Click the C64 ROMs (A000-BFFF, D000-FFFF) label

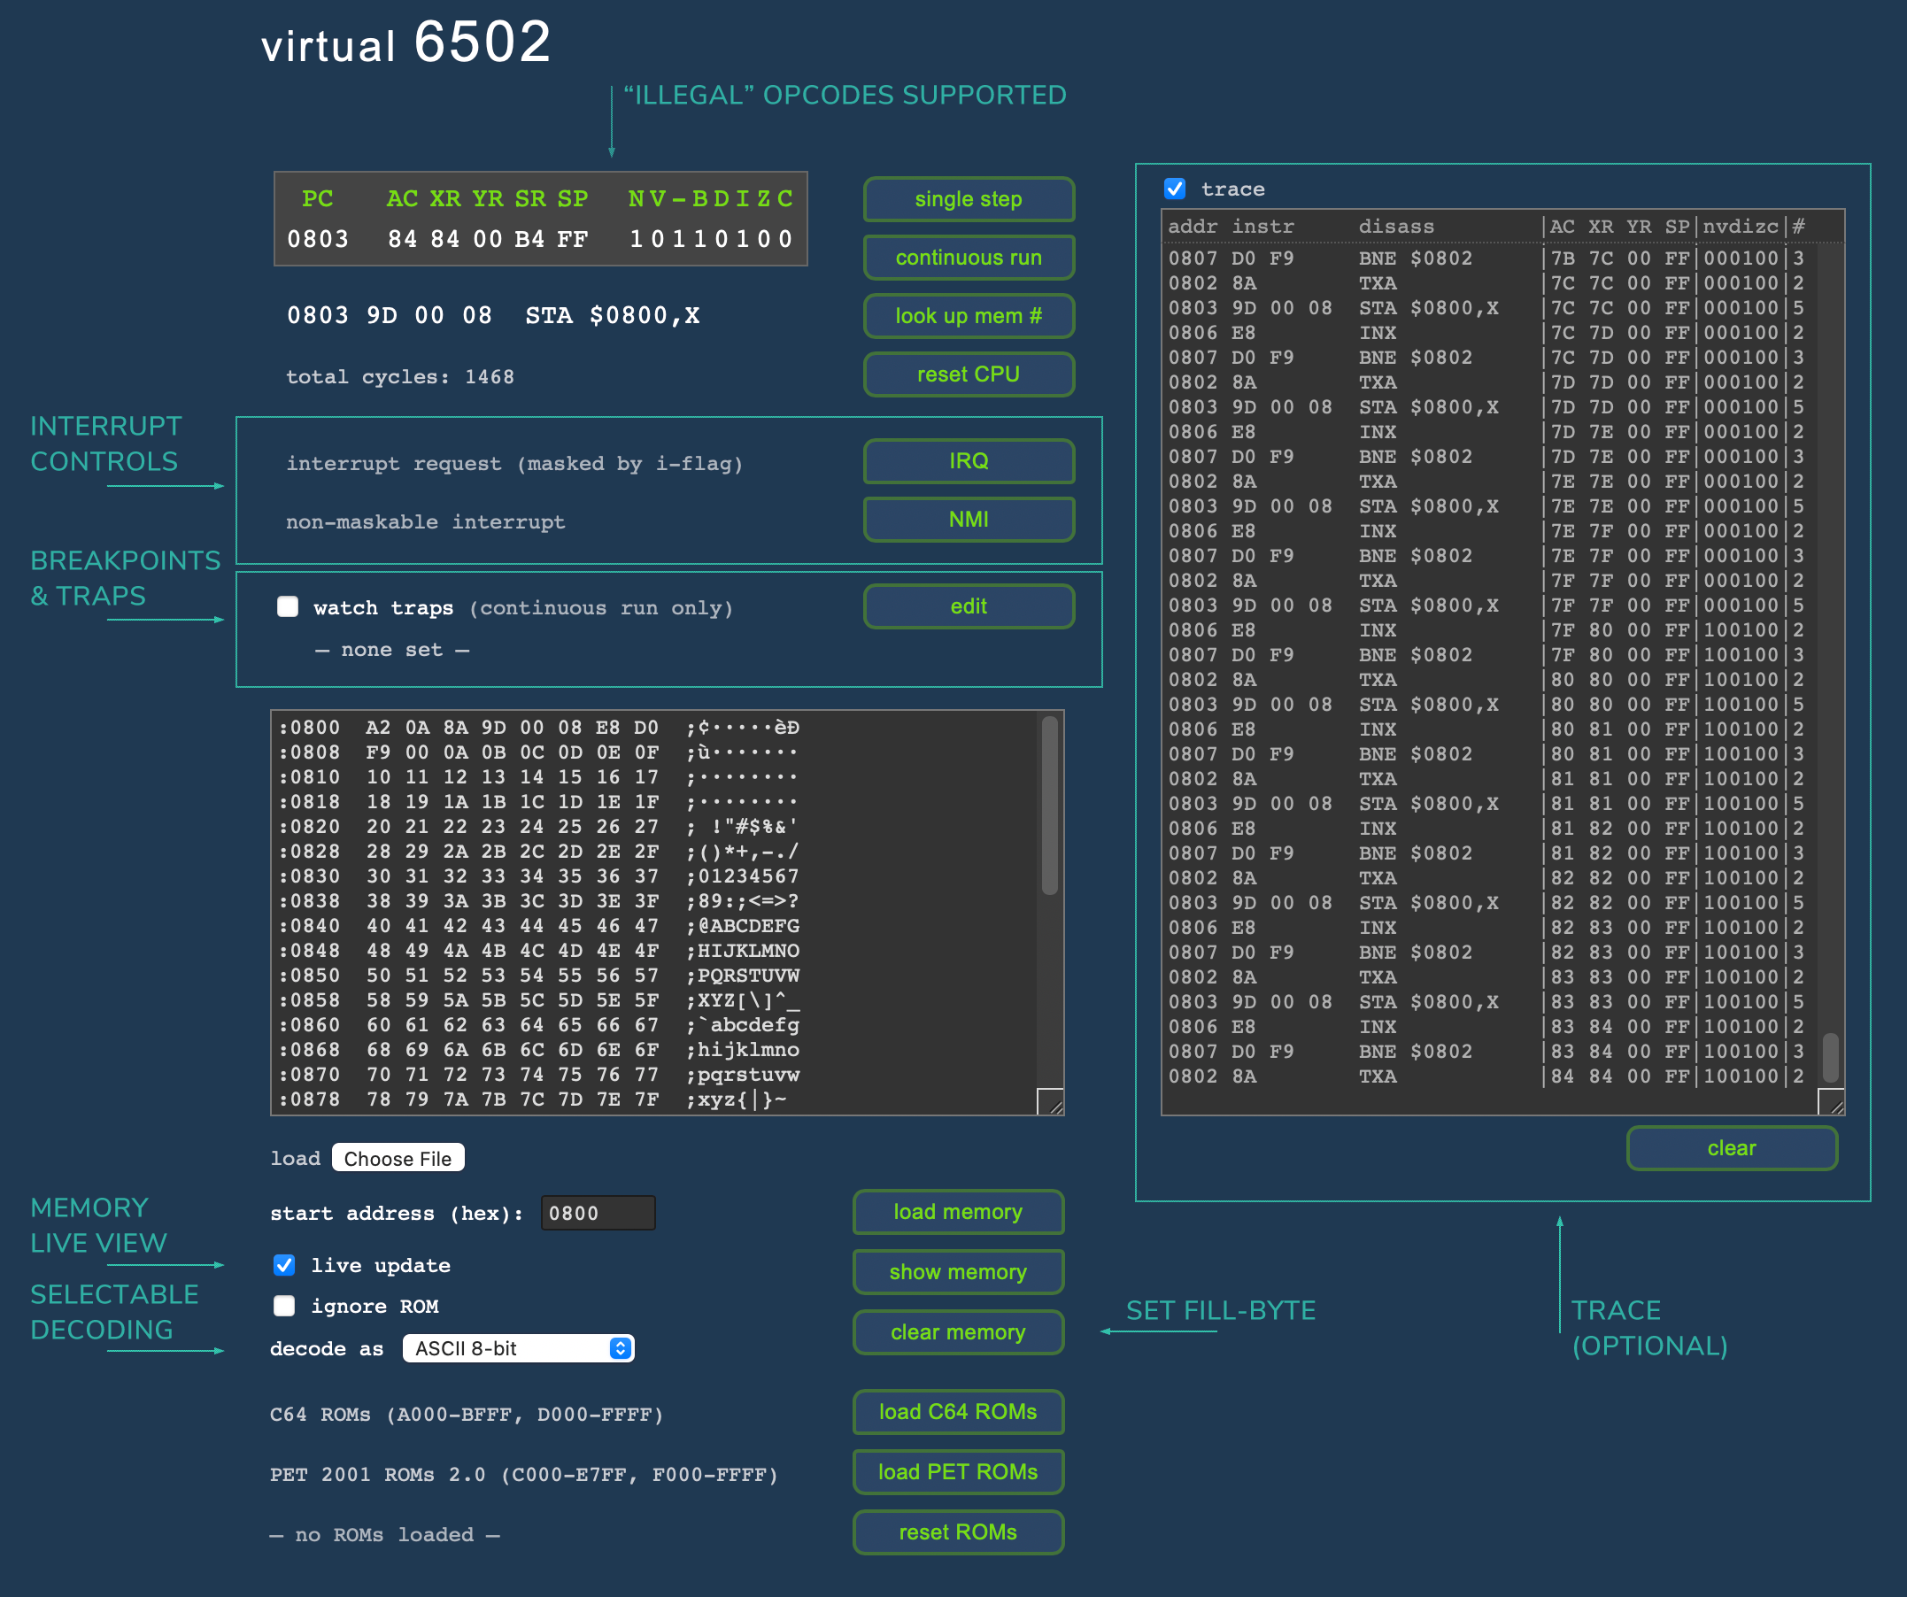click(x=467, y=1415)
